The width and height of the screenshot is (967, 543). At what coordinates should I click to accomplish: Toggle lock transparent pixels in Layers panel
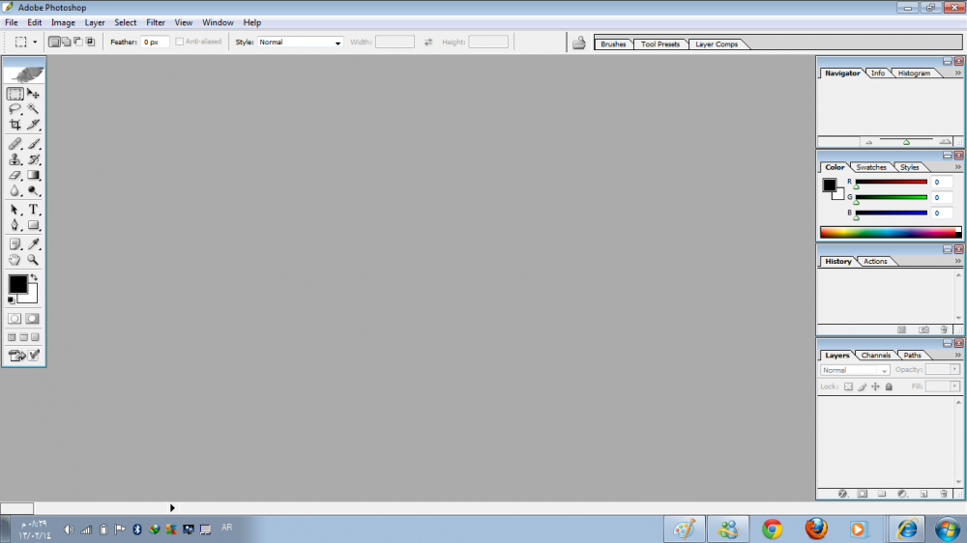[848, 386]
